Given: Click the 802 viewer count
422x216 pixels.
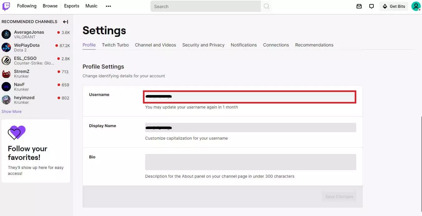Looking at the screenshot, I should tap(65, 98).
